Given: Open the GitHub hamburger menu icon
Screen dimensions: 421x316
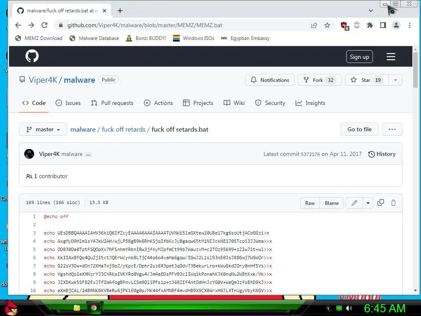Looking at the screenshot, I should pyautogui.click(x=391, y=57).
